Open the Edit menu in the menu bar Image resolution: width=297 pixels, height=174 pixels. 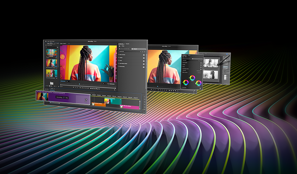[50, 41]
